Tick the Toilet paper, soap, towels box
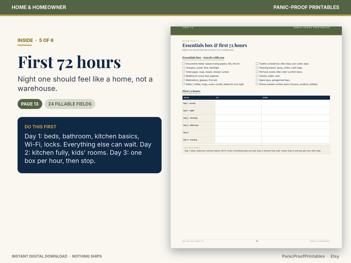 point(183,72)
